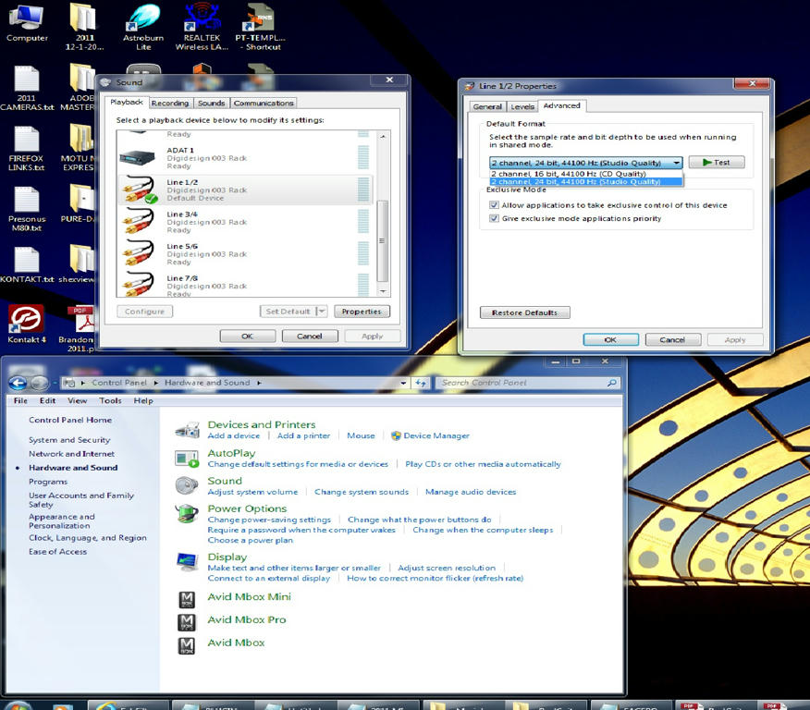This screenshot has height=710, width=810.
Task: Click the Test button for the default format
Action: point(717,162)
